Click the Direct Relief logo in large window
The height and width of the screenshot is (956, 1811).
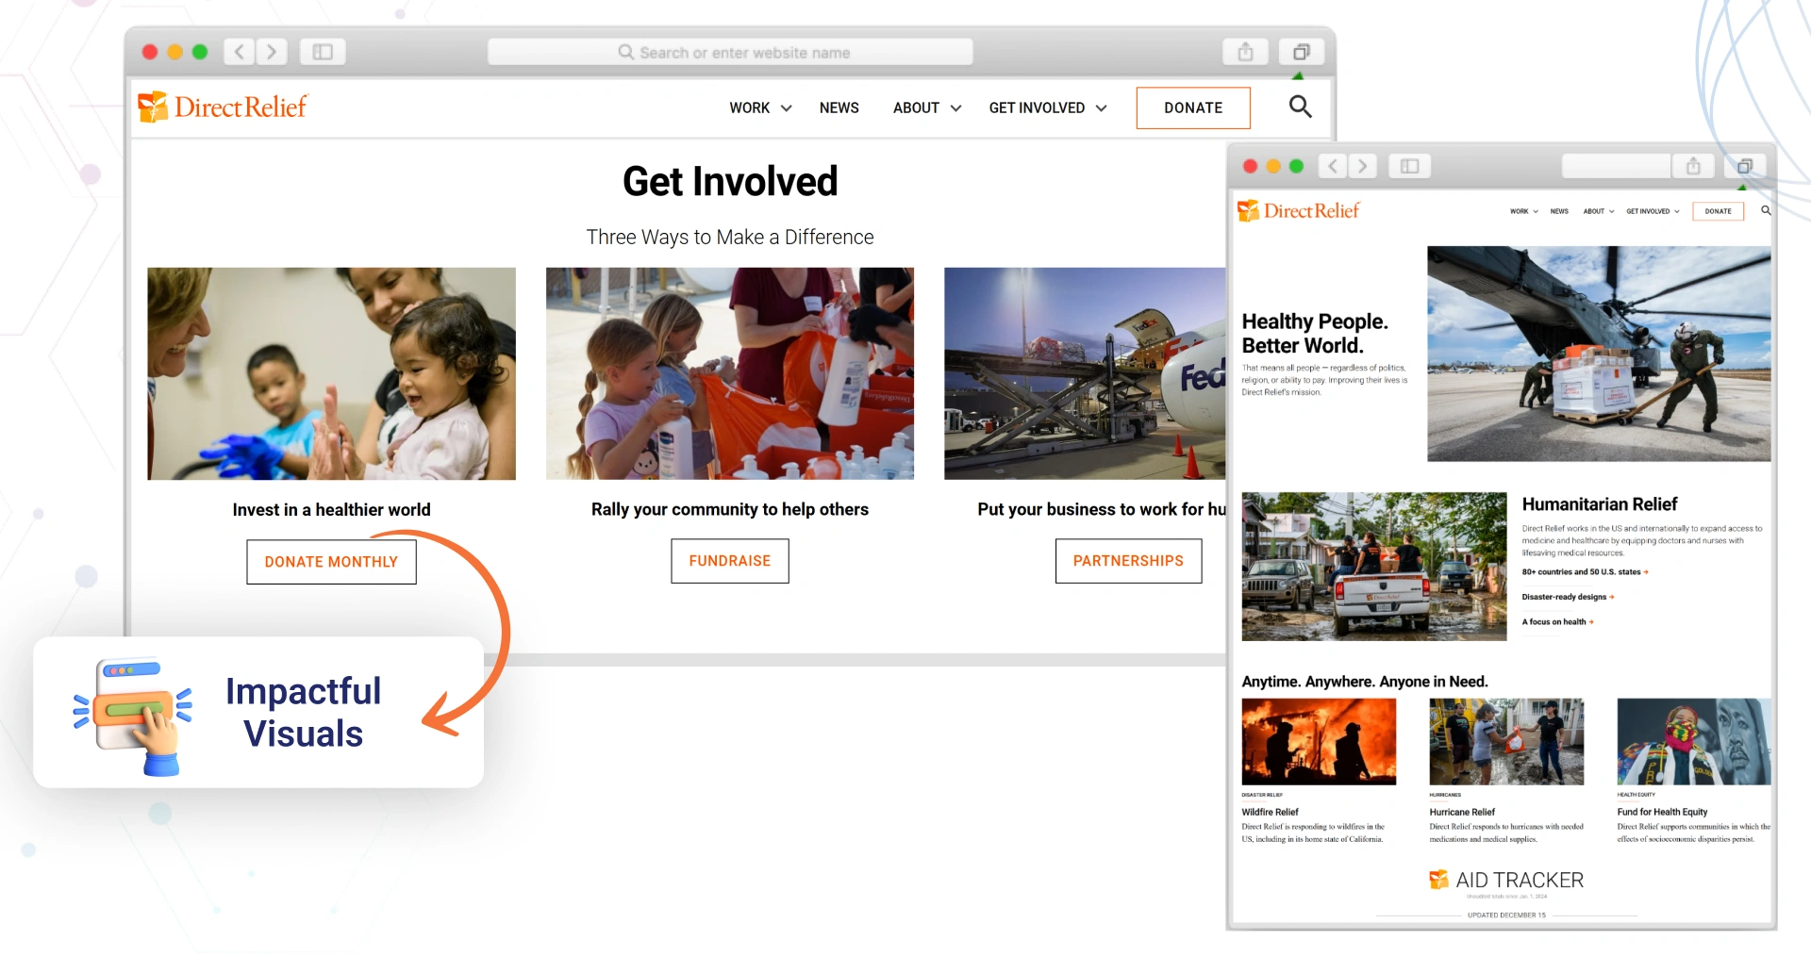coord(223,107)
